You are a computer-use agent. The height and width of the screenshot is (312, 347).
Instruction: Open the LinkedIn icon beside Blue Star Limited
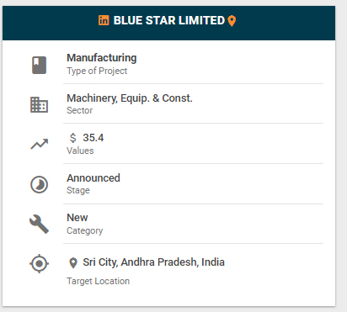tap(104, 20)
